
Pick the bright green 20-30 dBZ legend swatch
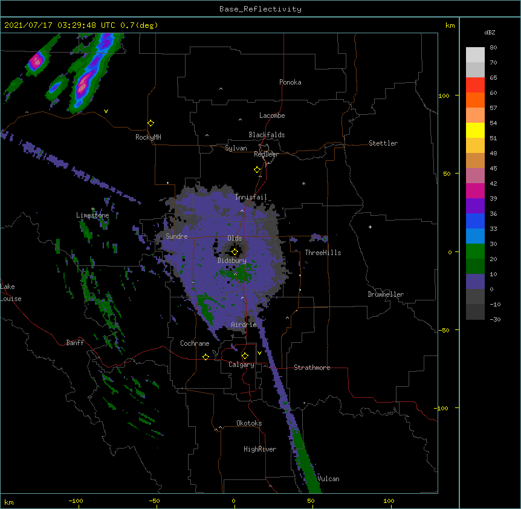[475, 251]
